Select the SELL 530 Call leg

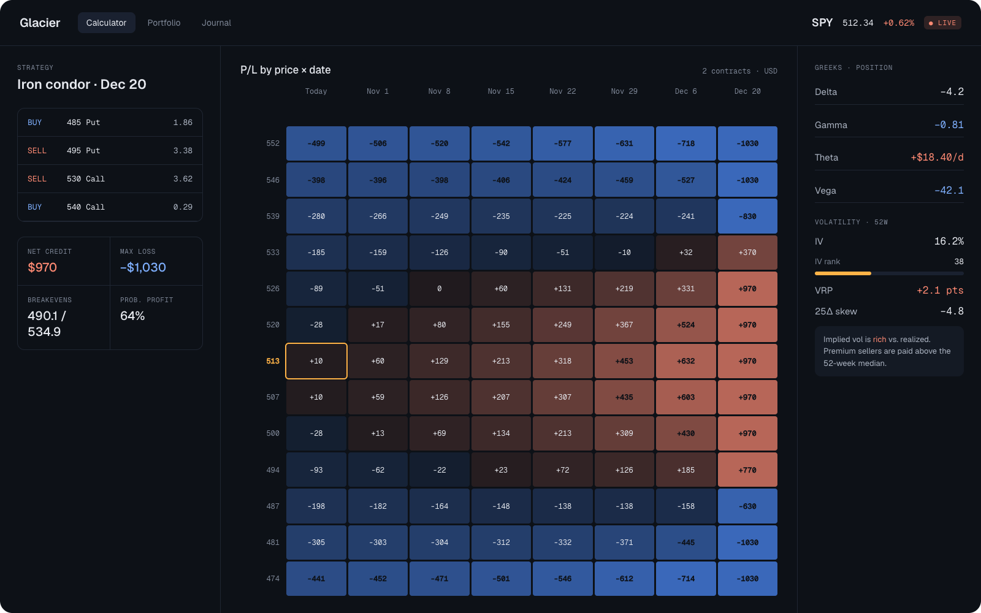[110, 179]
